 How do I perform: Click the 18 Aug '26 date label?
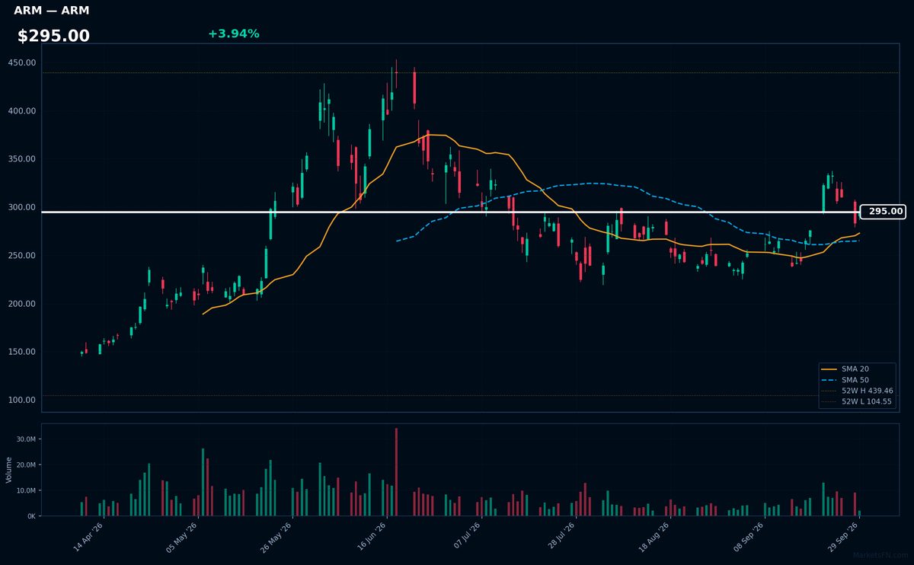click(655, 538)
